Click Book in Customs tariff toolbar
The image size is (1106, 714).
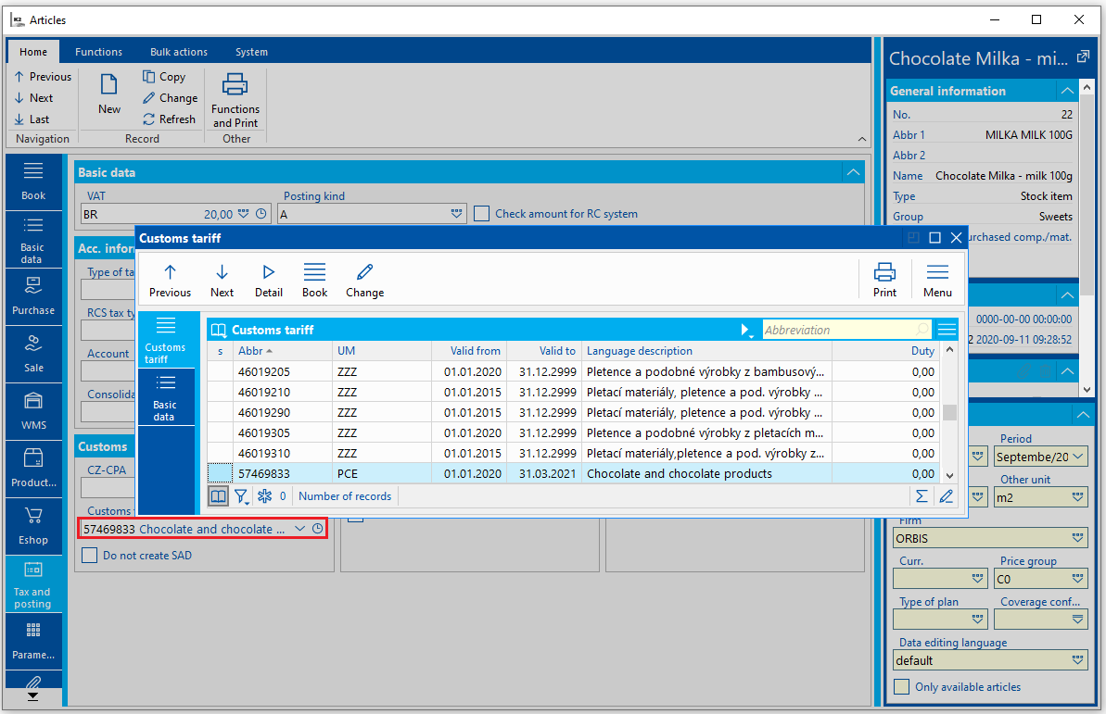point(314,281)
